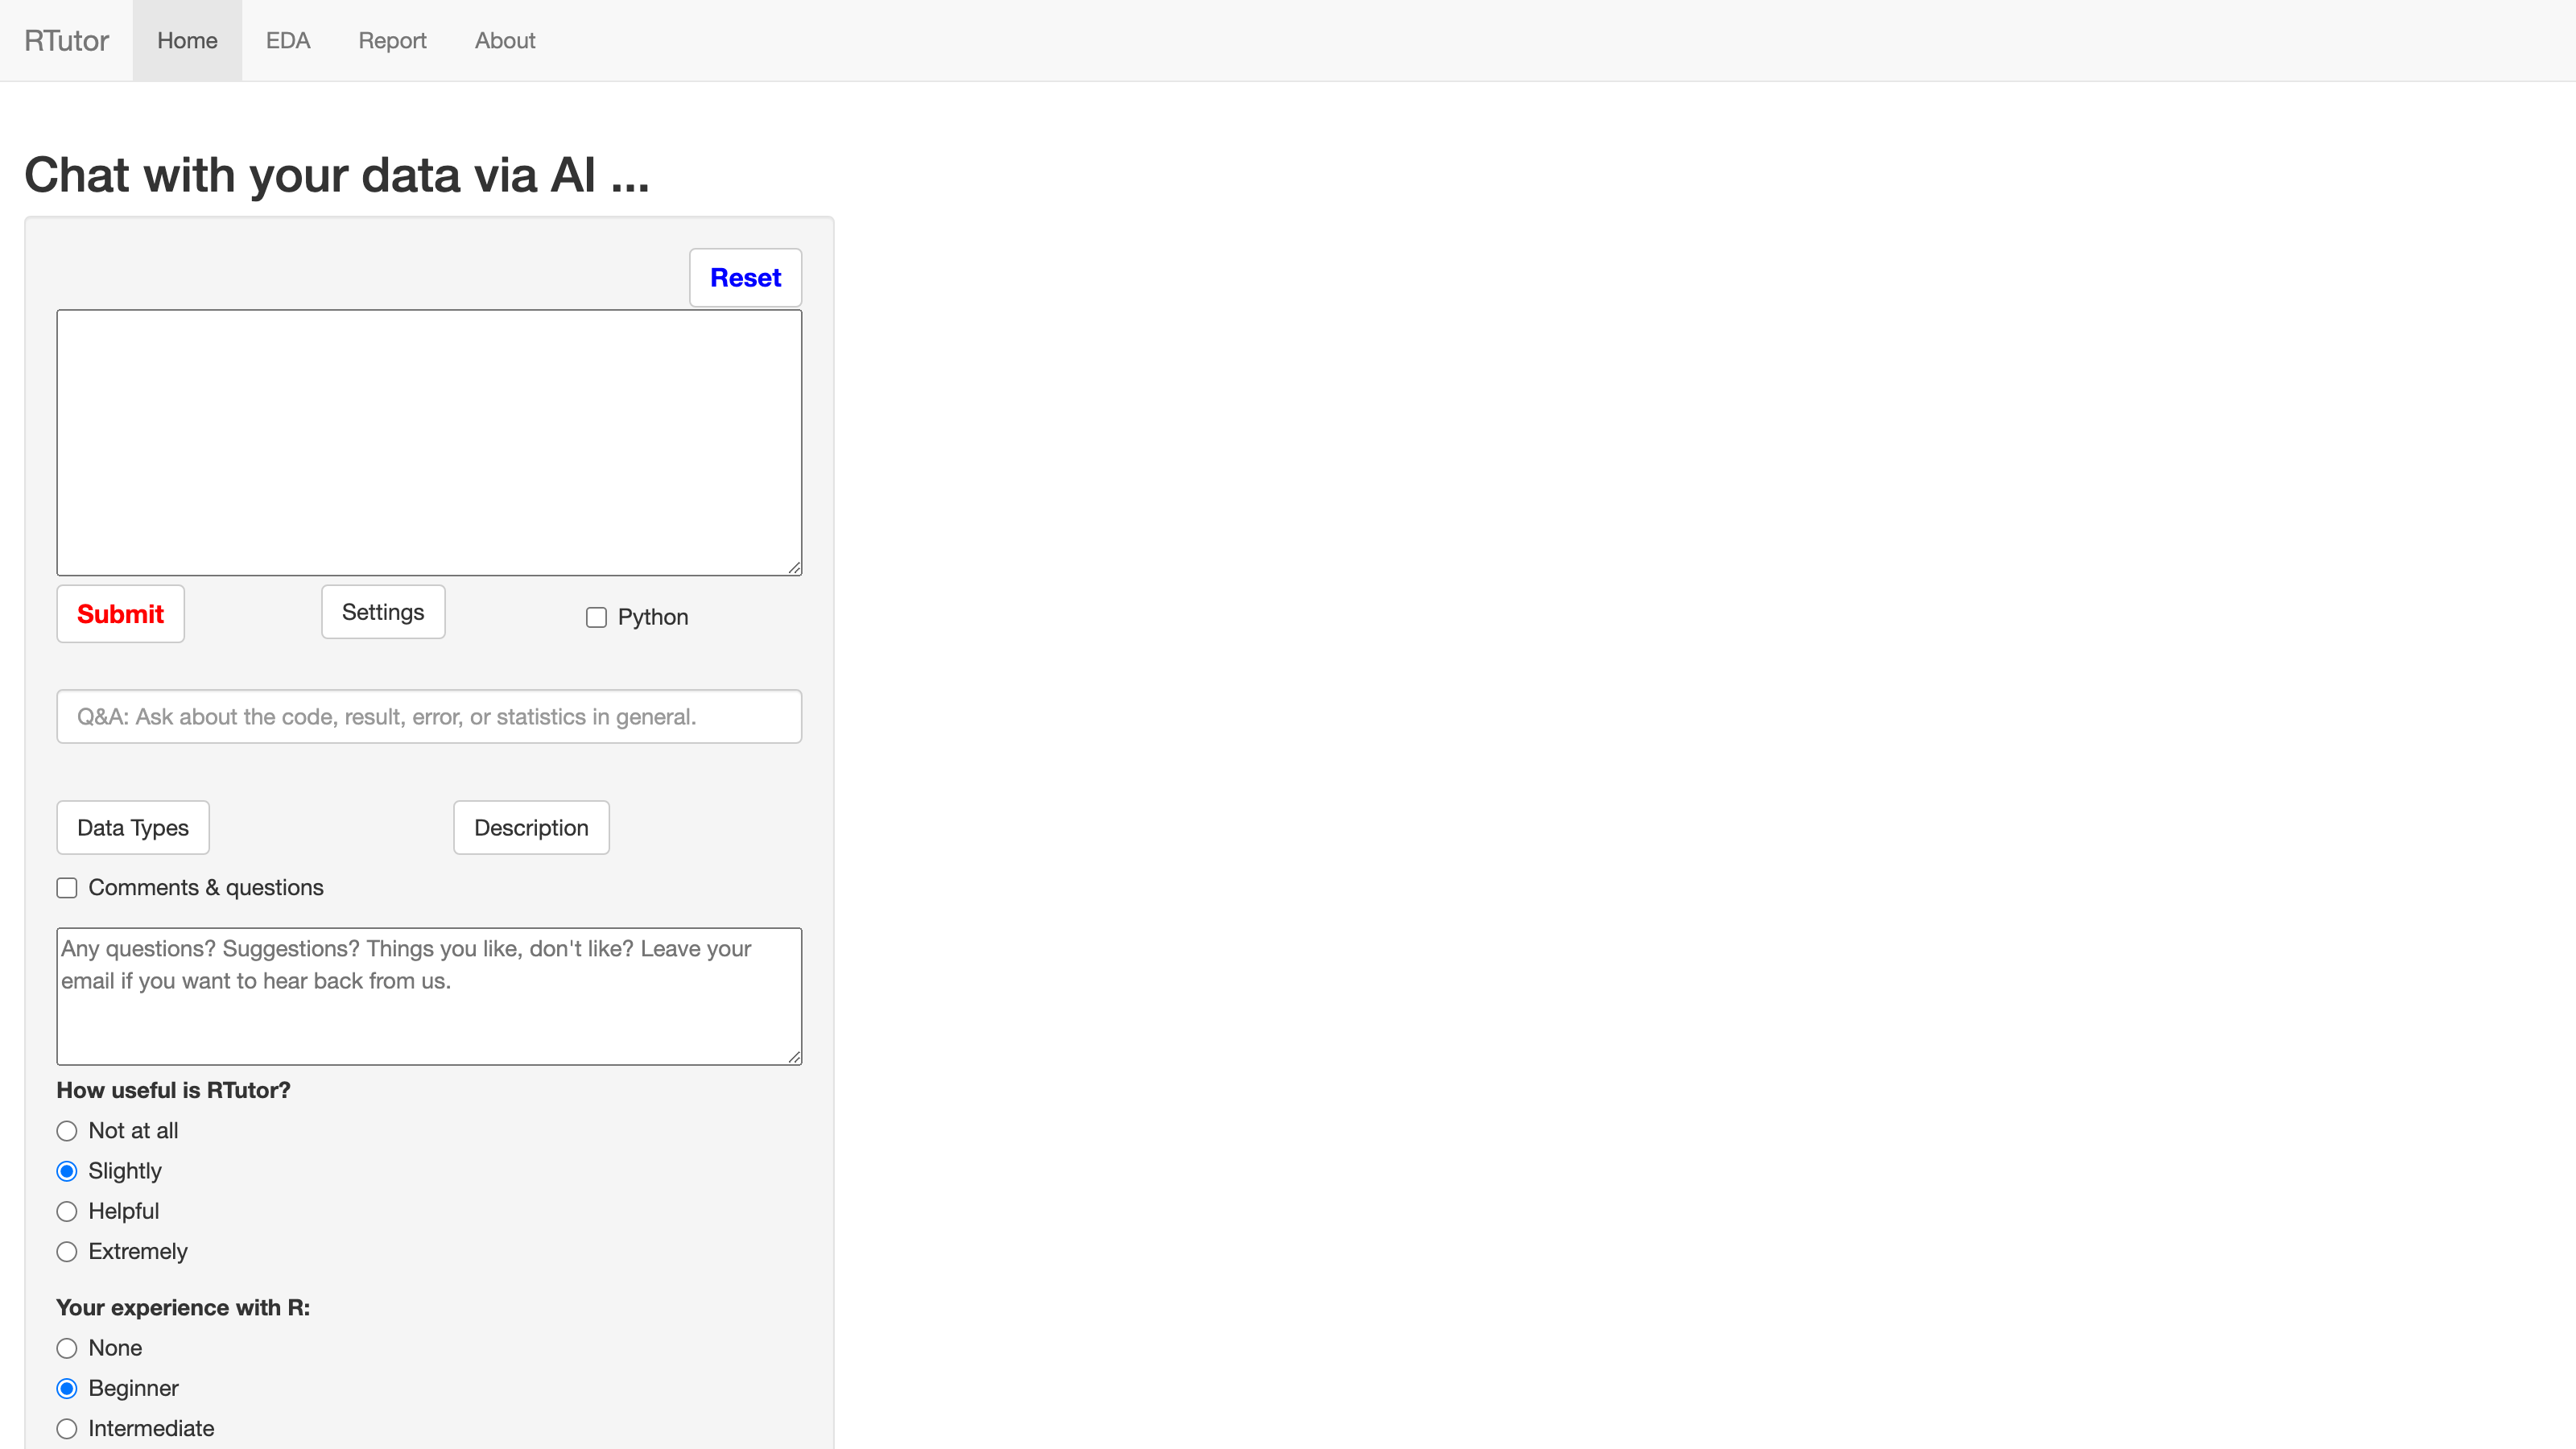2576x1449 pixels.
Task: Click the Reset button to clear input
Action: [x=745, y=278]
